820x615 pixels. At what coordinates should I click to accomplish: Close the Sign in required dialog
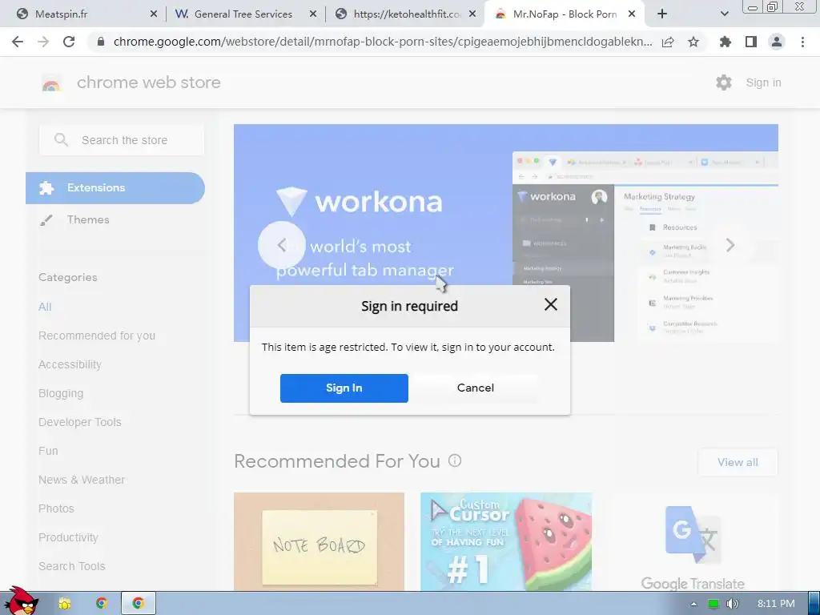[551, 304]
